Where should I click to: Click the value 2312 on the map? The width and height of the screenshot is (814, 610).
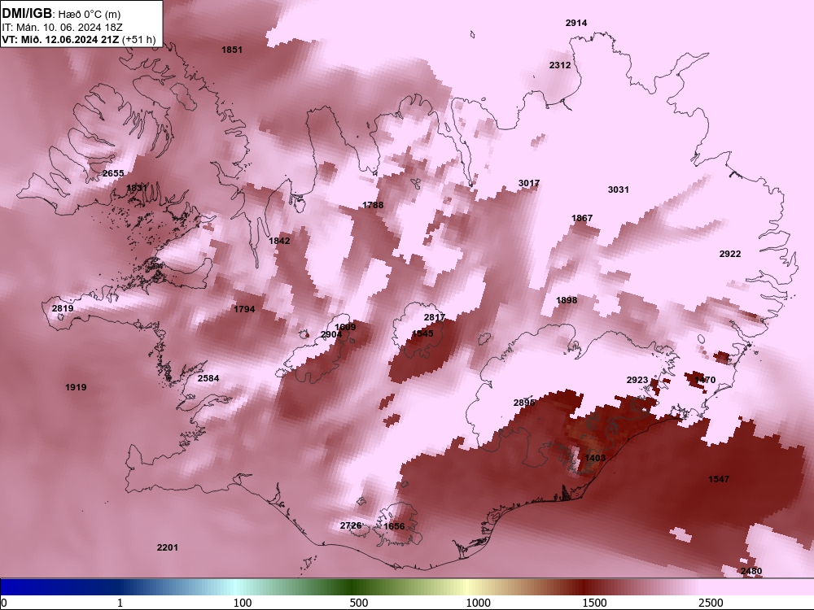pyautogui.click(x=560, y=65)
